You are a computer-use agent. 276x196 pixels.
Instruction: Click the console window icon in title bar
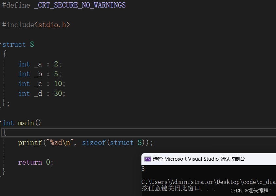click(x=148, y=159)
